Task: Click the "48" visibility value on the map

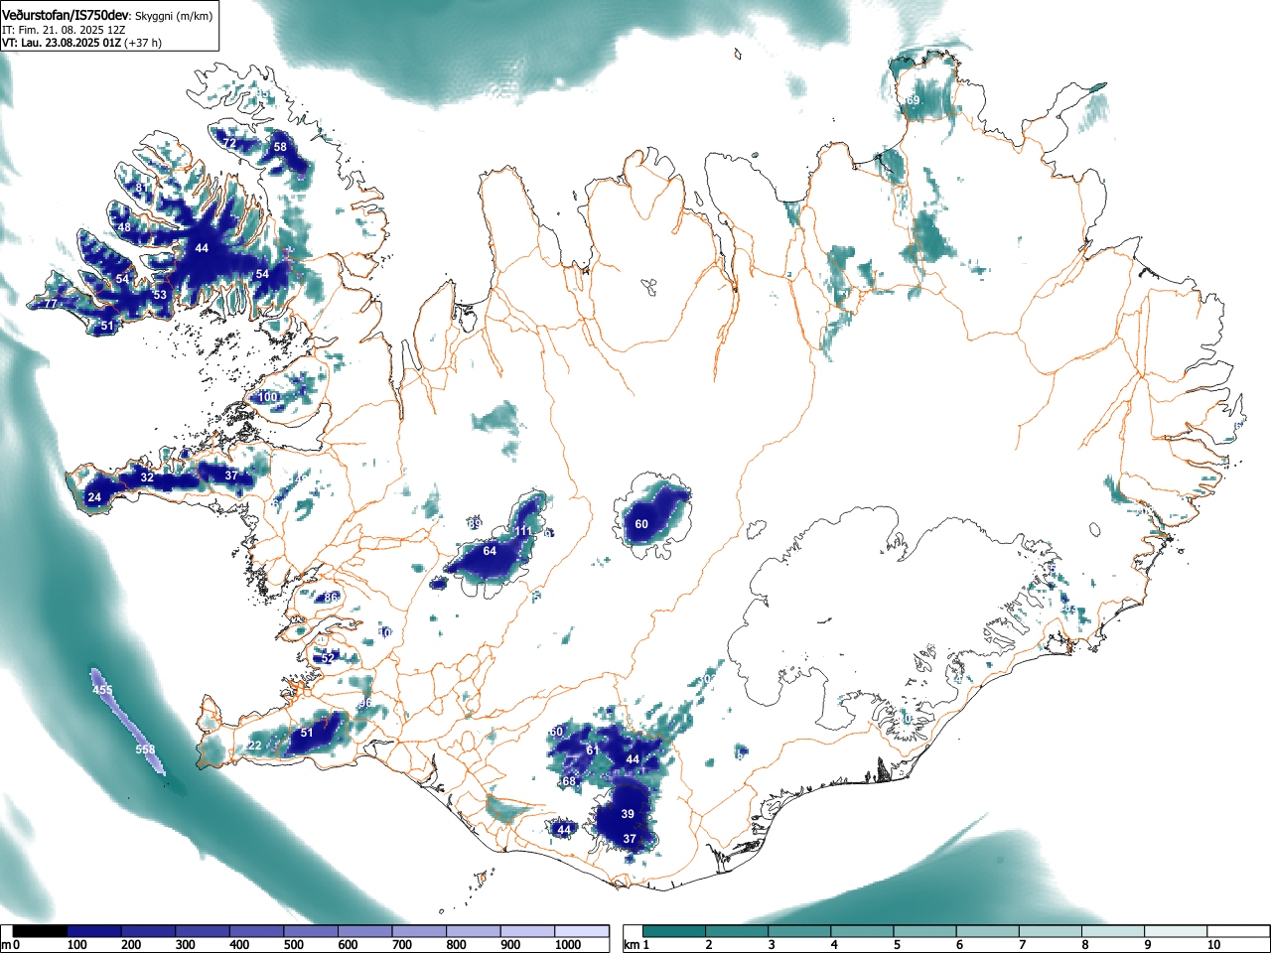Action: (124, 227)
